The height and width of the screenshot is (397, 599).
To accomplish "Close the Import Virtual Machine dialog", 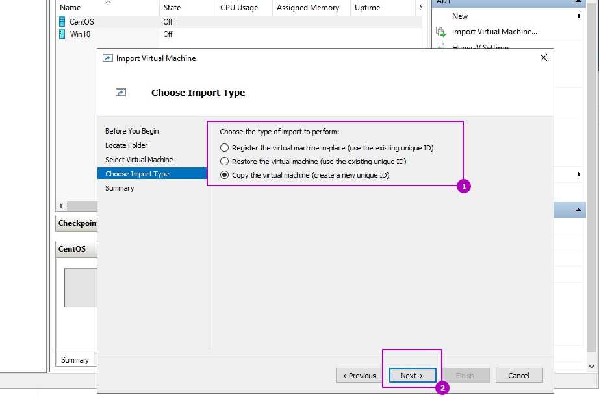I will click(x=544, y=58).
